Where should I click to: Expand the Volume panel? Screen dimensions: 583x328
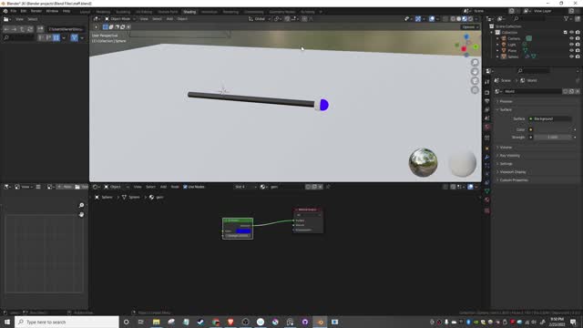506,148
